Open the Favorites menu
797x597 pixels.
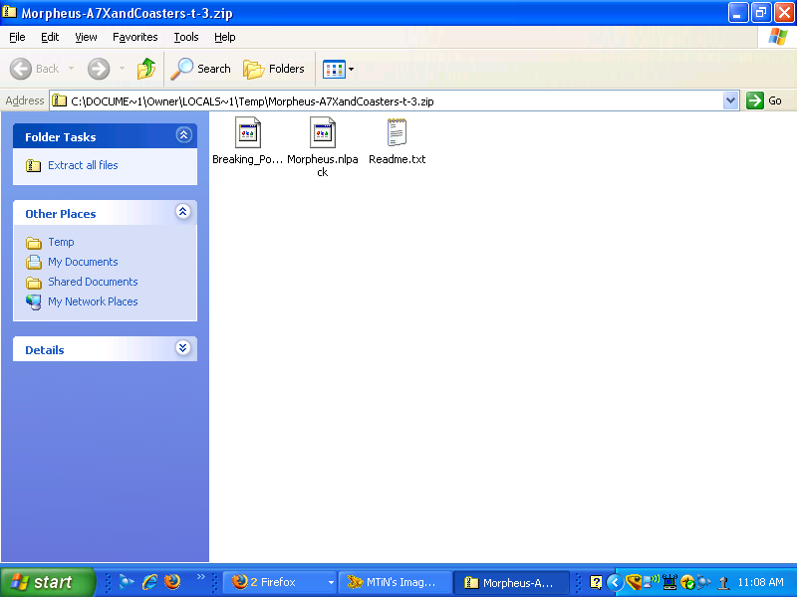(x=135, y=37)
